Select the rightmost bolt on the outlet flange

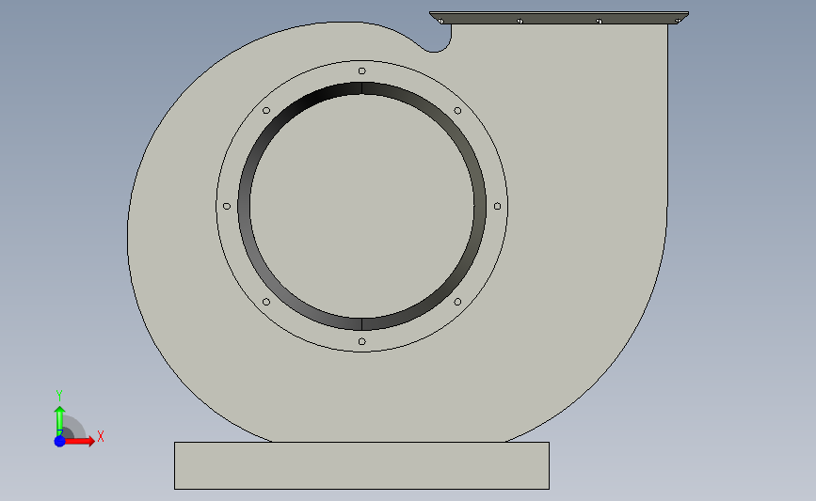click(x=678, y=22)
